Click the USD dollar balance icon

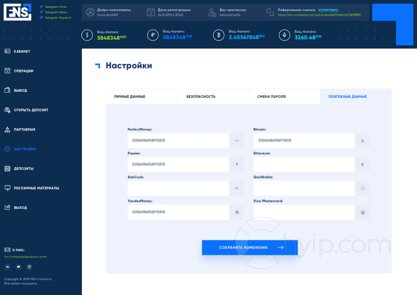[x=87, y=35]
